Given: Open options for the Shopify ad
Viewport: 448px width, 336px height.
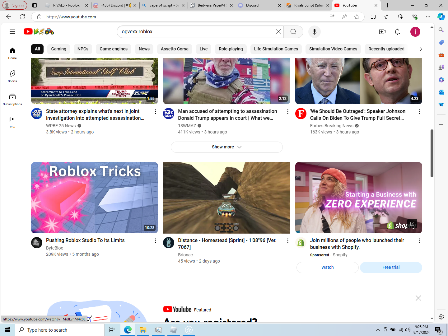Looking at the screenshot, I should [419, 240].
